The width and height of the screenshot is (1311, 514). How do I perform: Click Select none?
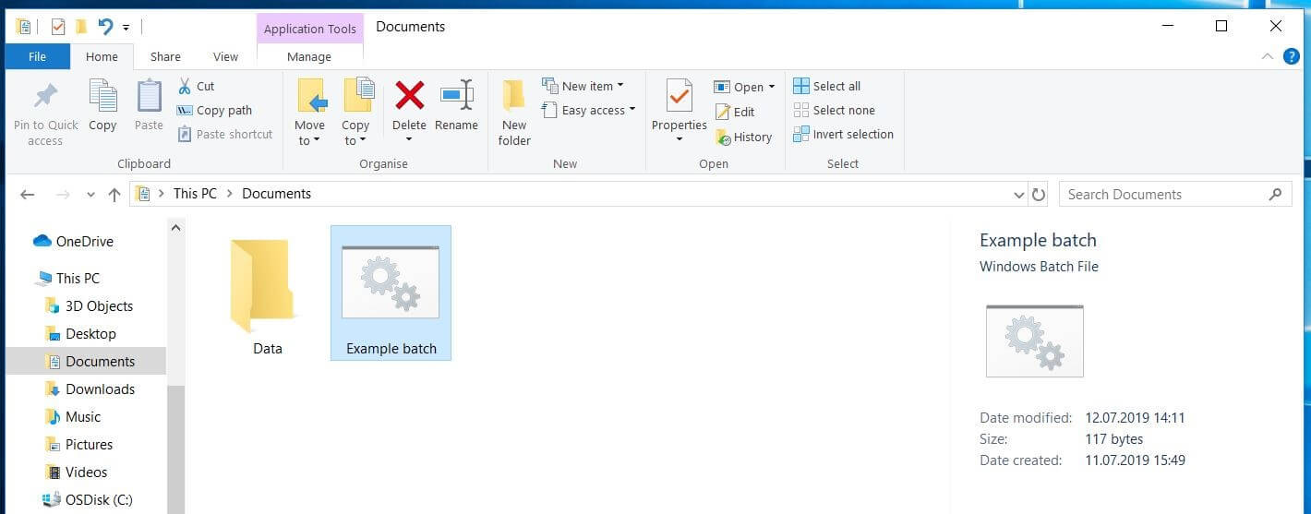(x=835, y=110)
